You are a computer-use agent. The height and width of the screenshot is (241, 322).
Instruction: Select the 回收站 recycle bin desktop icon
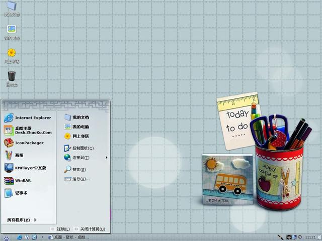coord(12,79)
